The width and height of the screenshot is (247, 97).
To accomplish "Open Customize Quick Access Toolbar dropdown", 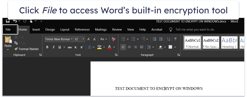I will click(x=41, y=21).
